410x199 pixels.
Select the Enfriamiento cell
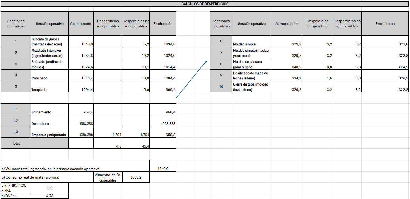(x=50, y=110)
